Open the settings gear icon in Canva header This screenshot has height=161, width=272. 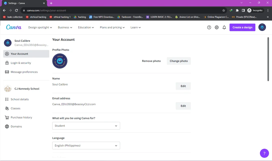pos(217,27)
